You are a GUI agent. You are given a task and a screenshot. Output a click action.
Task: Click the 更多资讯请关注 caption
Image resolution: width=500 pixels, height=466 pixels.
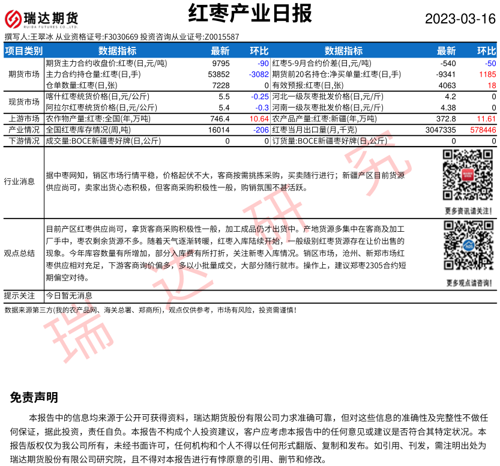point(468,211)
